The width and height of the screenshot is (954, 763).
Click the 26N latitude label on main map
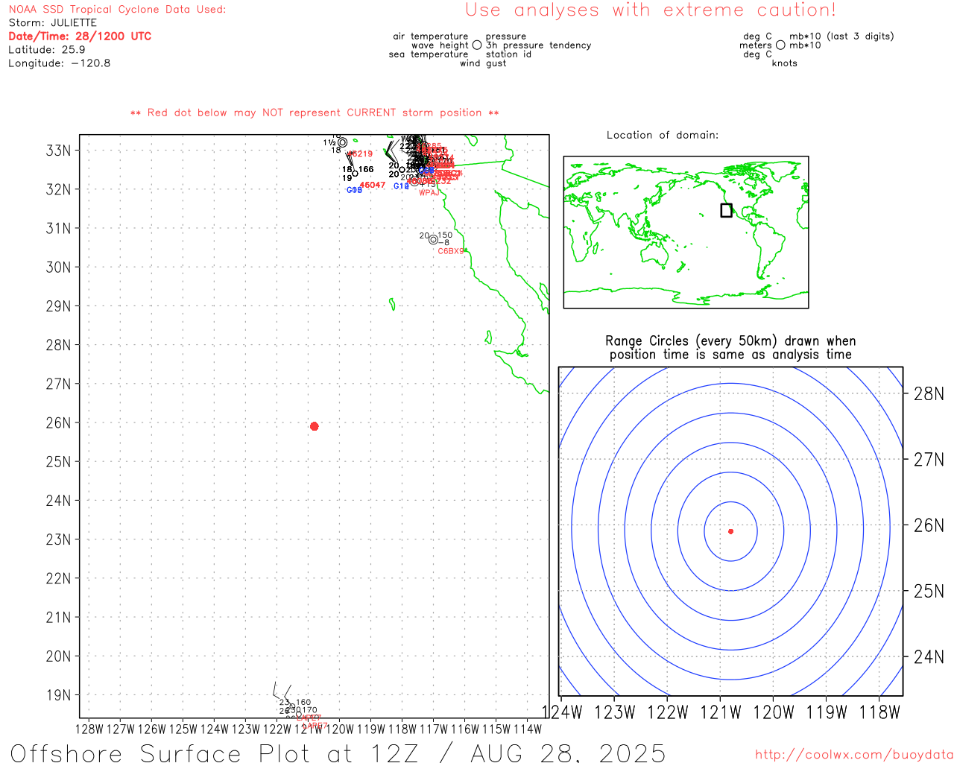point(58,422)
